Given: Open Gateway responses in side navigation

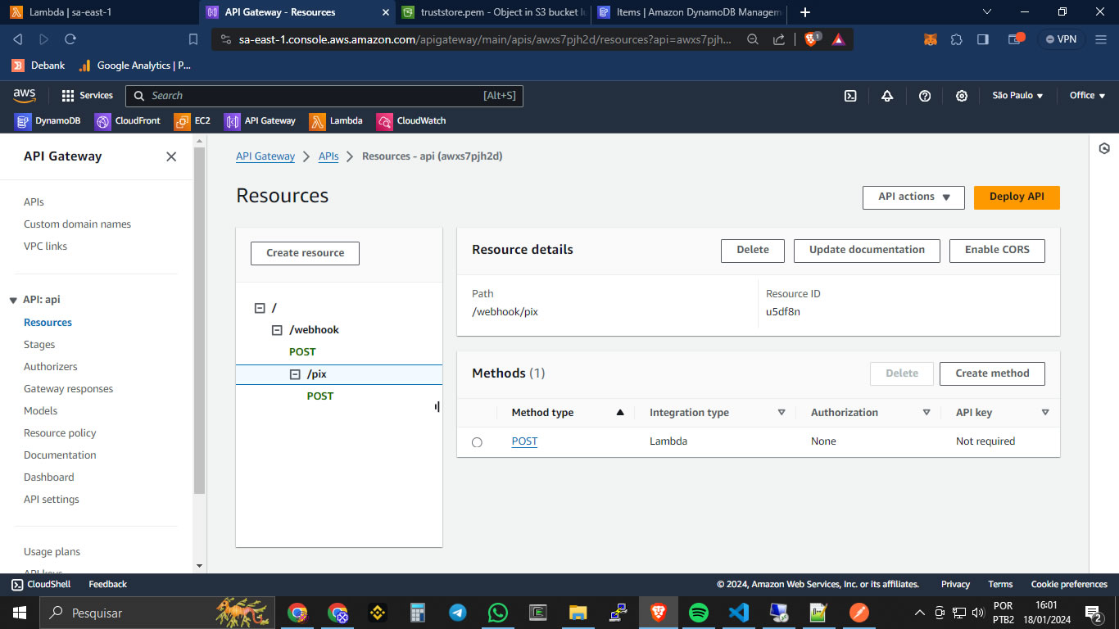Looking at the screenshot, I should point(69,389).
